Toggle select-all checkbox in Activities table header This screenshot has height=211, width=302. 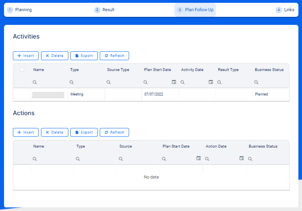click(22, 69)
